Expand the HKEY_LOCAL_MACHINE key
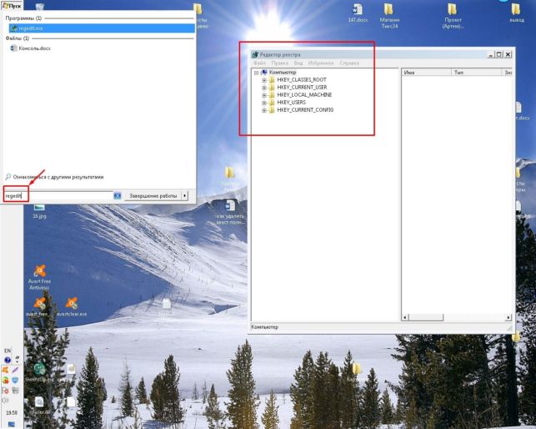 click(264, 95)
